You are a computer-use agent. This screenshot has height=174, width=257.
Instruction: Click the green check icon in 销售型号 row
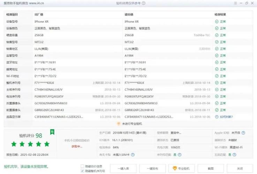[x=217, y=42]
